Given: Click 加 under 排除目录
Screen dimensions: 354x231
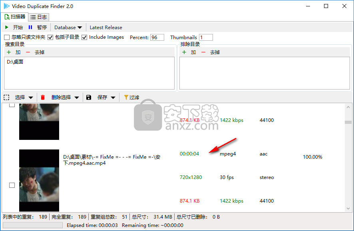Looking at the screenshot, I should [x=193, y=52].
